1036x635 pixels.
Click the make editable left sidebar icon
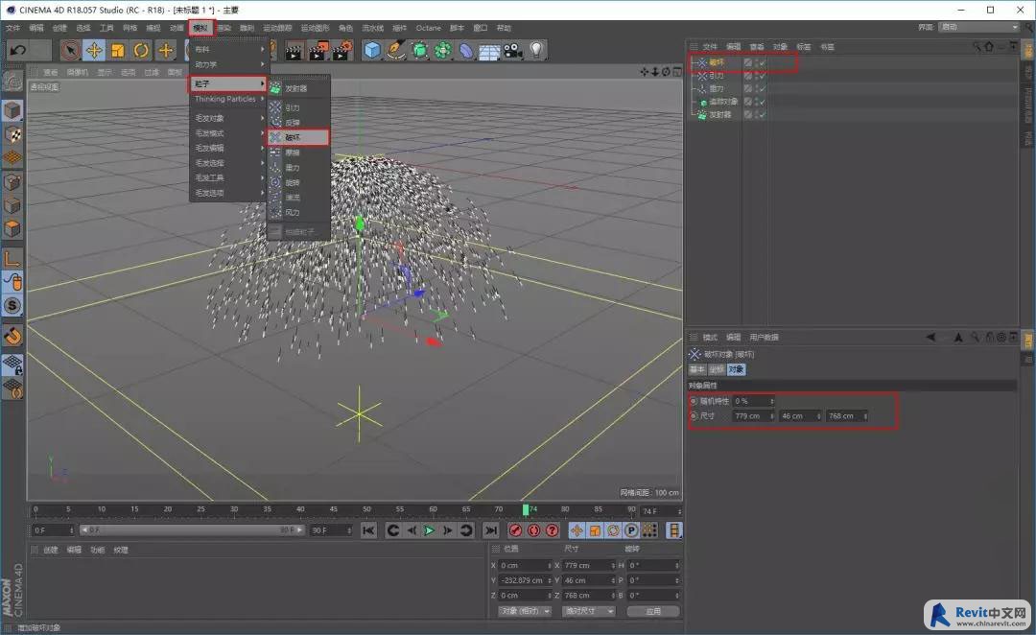[12, 82]
